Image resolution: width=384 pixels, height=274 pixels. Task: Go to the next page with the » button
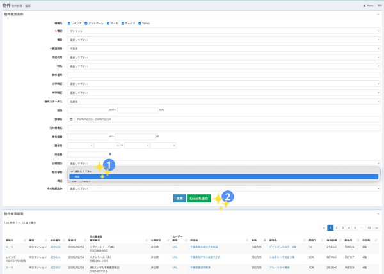[x=377, y=228]
